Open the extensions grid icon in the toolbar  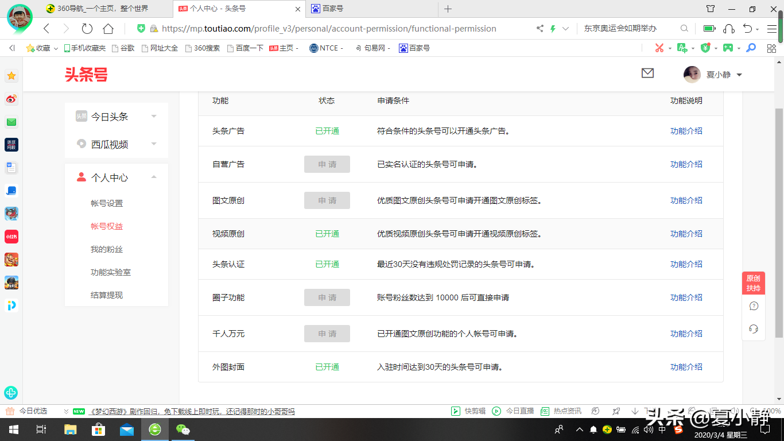[x=771, y=48]
